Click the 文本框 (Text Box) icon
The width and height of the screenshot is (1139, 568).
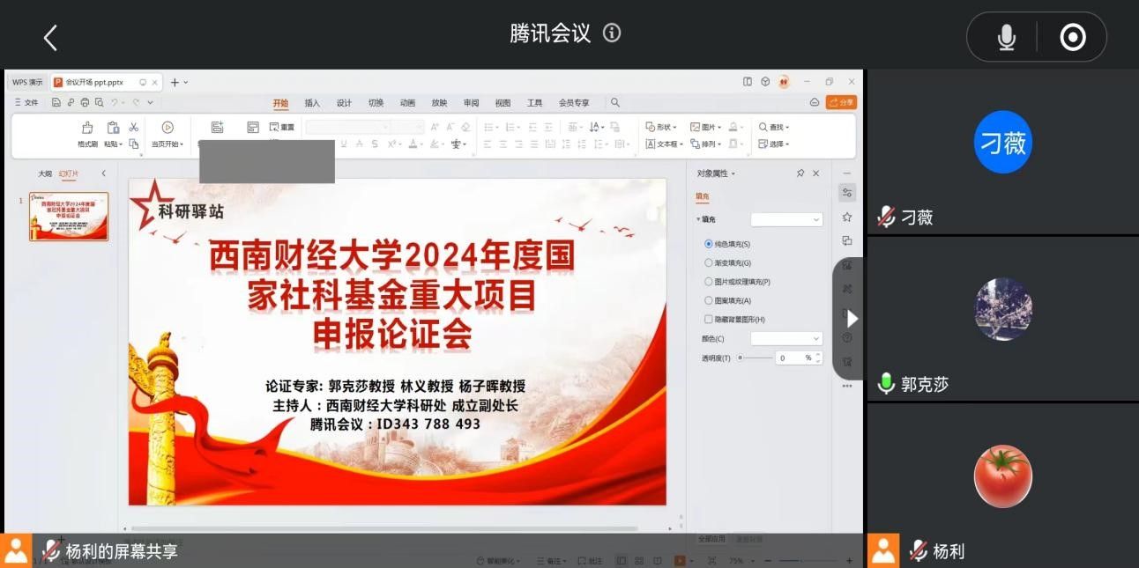tap(650, 144)
